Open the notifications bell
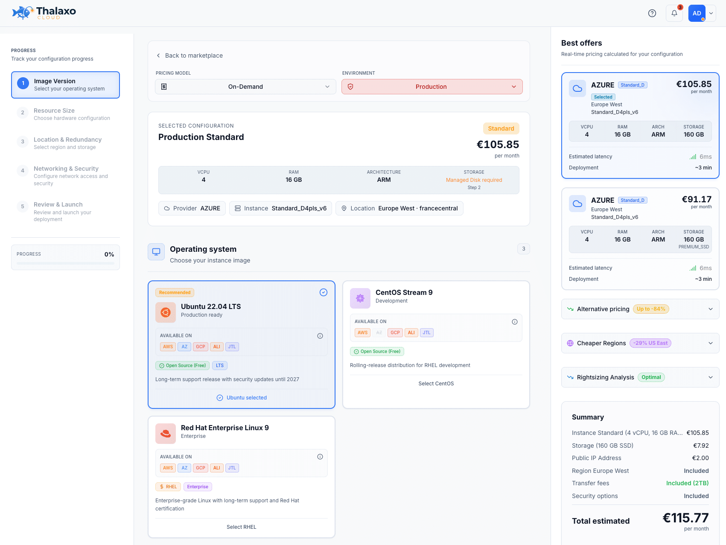Image resolution: width=726 pixels, height=545 pixels. pos(674,13)
